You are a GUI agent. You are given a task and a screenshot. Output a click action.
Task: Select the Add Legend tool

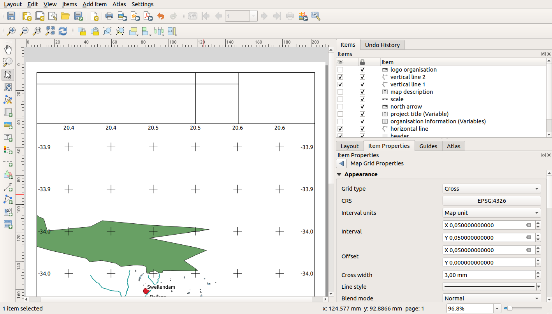[x=8, y=150]
